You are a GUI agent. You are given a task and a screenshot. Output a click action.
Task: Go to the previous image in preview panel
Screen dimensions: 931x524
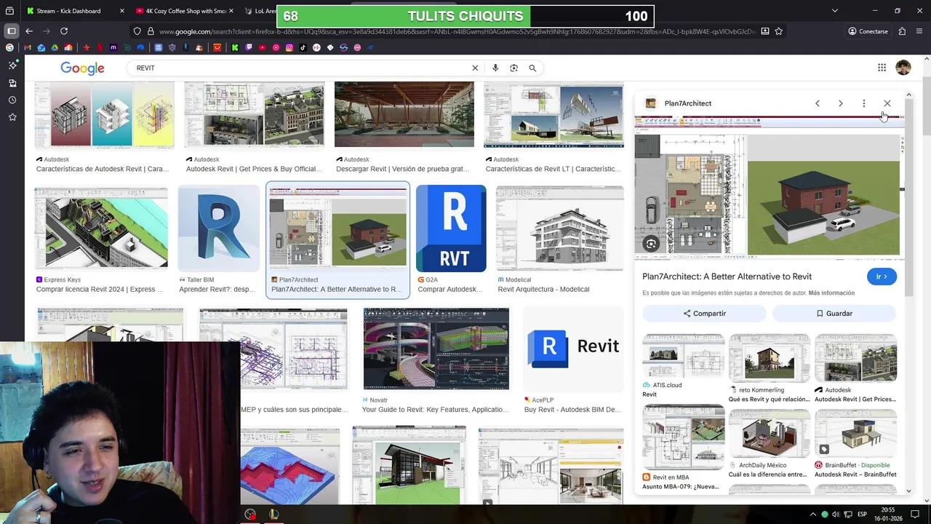818,103
